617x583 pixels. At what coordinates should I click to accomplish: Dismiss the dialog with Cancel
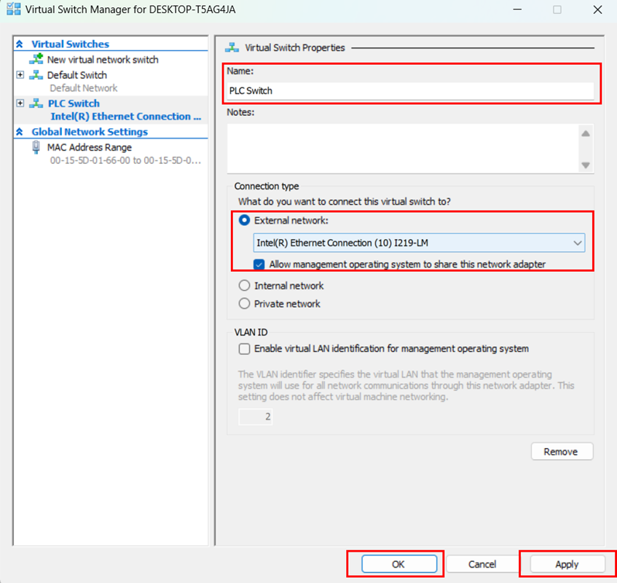482,564
